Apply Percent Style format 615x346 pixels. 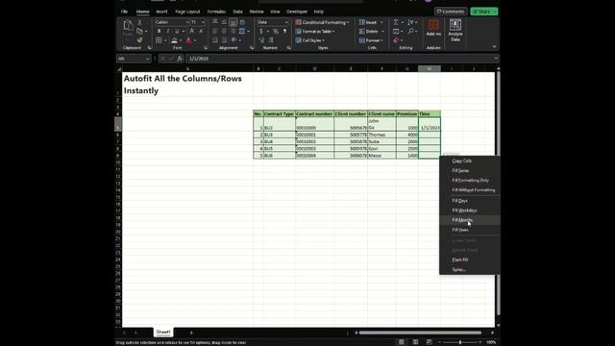coord(276,32)
